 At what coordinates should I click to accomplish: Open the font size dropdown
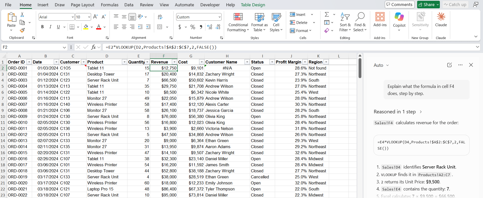click(x=89, y=17)
